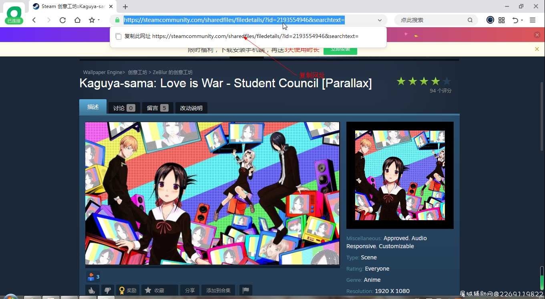Click the Customizable tag link
Screen dimensions: 545x299
396,246
